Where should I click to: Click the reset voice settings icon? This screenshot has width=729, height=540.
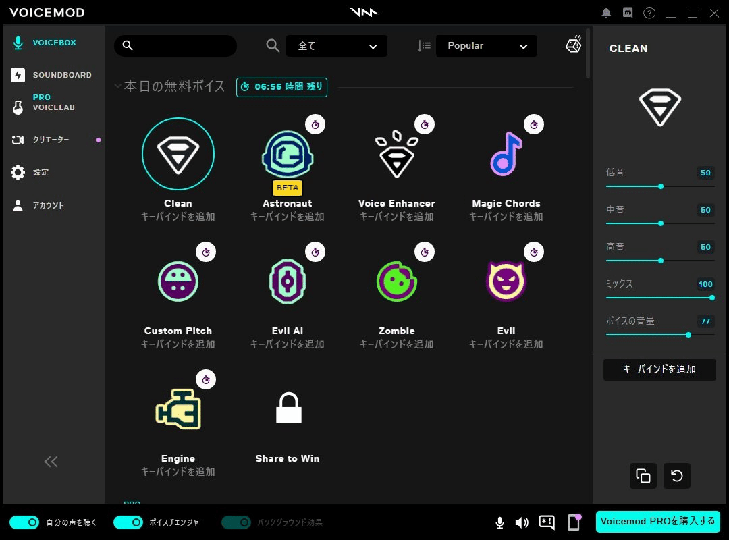pos(676,476)
